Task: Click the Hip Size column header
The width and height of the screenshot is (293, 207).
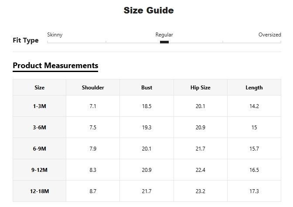Action: (x=200, y=87)
